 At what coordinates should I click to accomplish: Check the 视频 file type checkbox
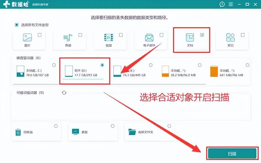coord(121,35)
